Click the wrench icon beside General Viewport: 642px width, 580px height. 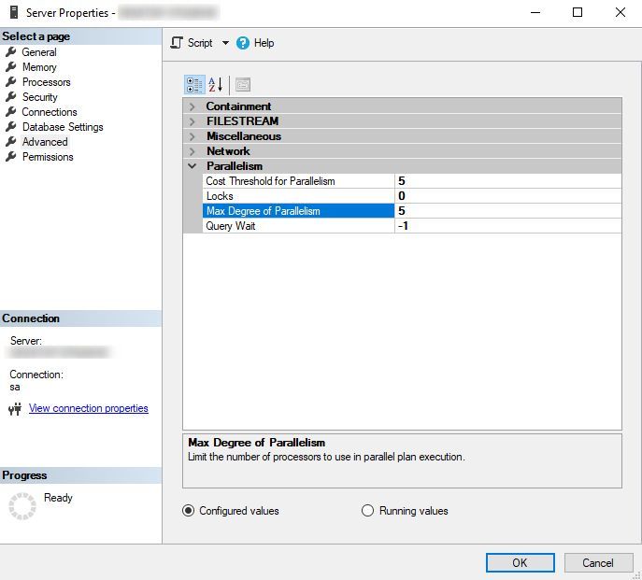(x=11, y=52)
